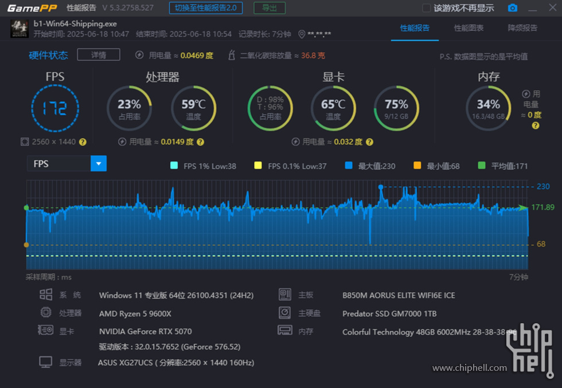Click the text Predator SSD GM7000 1TB
The width and height of the screenshot is (562, 388).
[389, 313]
